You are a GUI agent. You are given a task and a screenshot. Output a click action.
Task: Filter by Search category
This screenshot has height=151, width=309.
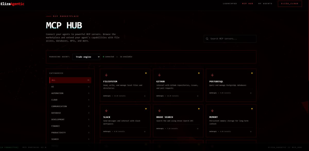click(70, 139)
